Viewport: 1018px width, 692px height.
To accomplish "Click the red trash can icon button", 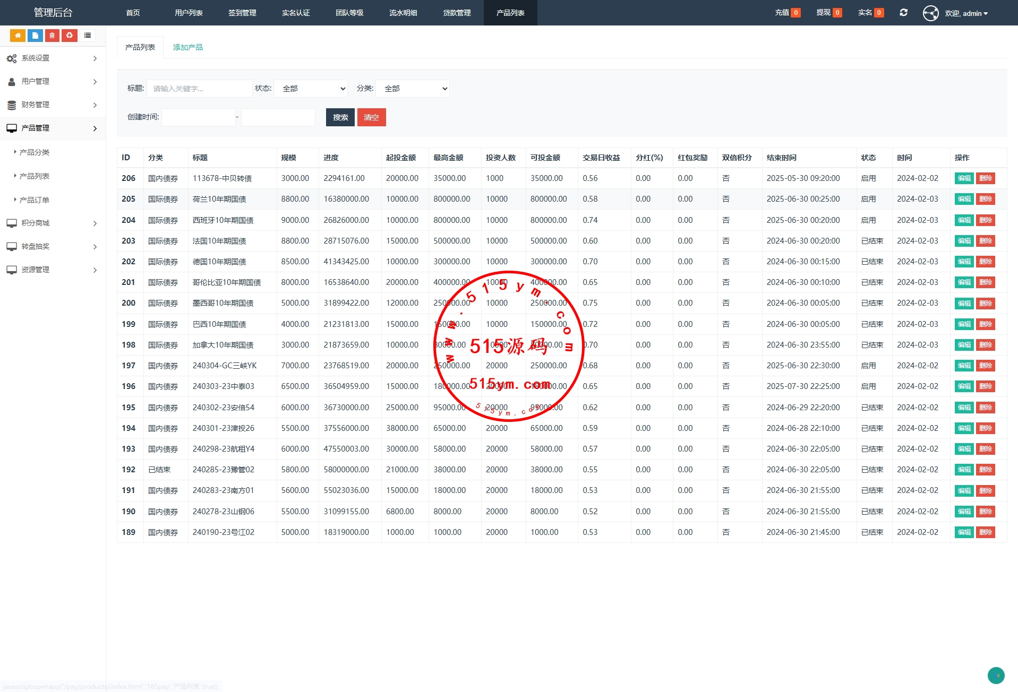I will [52, 36].
